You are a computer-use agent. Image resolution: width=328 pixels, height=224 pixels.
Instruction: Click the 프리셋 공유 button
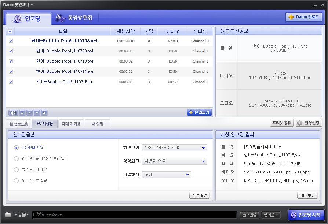282,123
